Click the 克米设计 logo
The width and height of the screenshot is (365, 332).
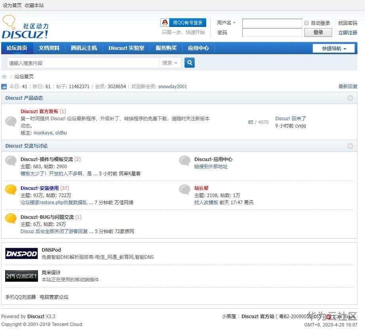pyautogui.click(x=21, y=276)
